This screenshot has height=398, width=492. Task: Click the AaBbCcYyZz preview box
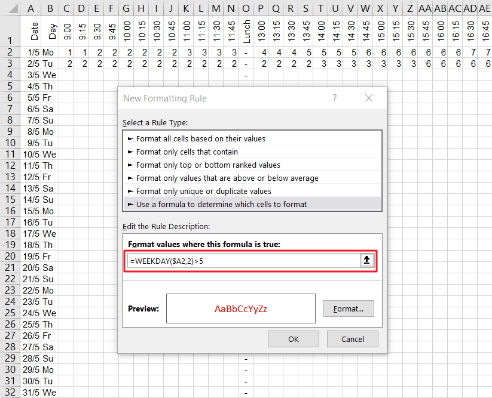click(x=241, y=308)
